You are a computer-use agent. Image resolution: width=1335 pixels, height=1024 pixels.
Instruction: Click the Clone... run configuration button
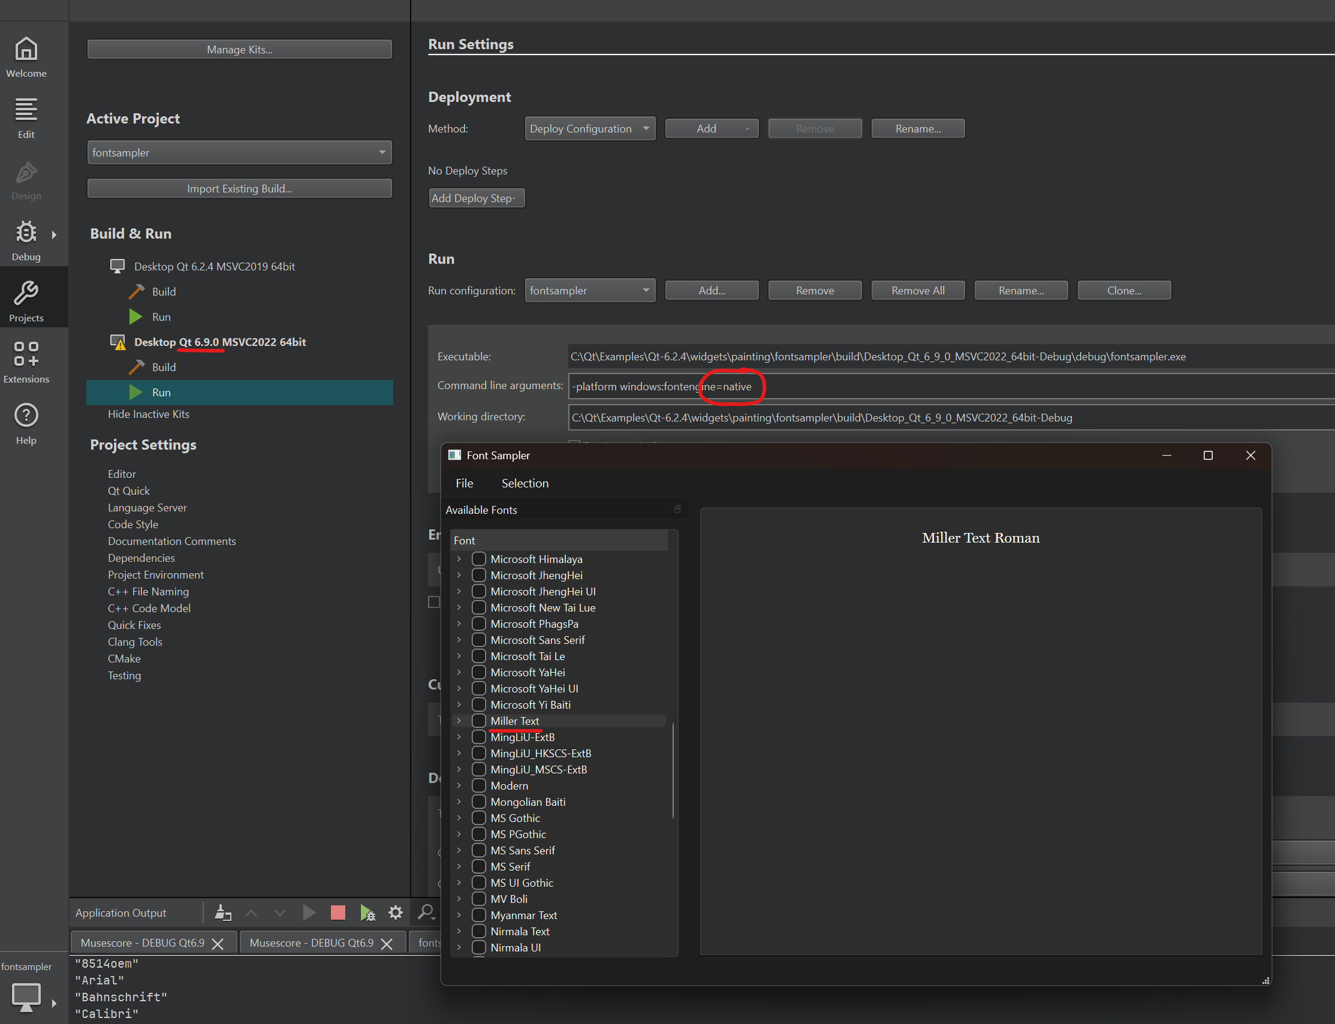coord(1124,291)
